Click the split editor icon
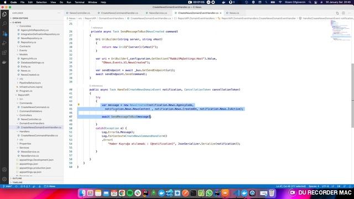Viewport: 354px width, 199px height. 343,13
